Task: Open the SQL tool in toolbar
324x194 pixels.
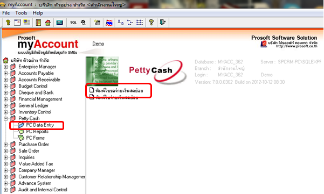Action: click(73, 23)
